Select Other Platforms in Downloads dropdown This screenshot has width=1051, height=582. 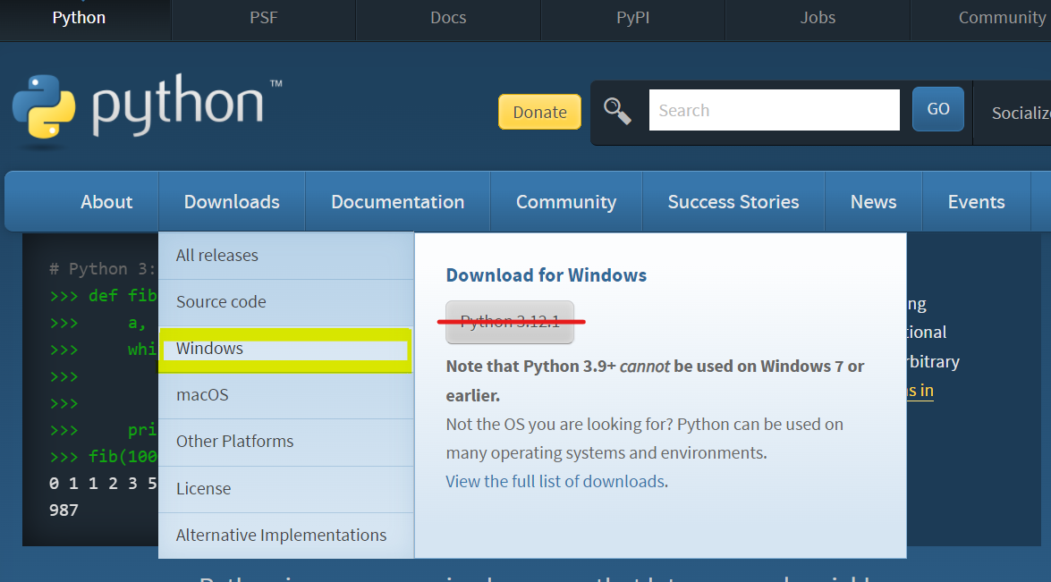tap(286, 442)
